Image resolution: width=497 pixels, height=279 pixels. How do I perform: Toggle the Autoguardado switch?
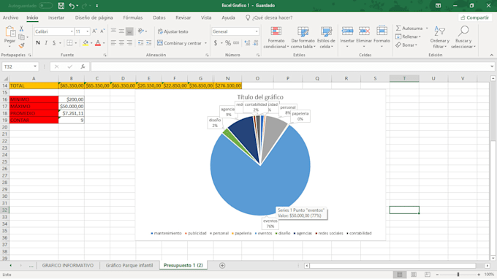pyautogui.click(x=45, y=6)
